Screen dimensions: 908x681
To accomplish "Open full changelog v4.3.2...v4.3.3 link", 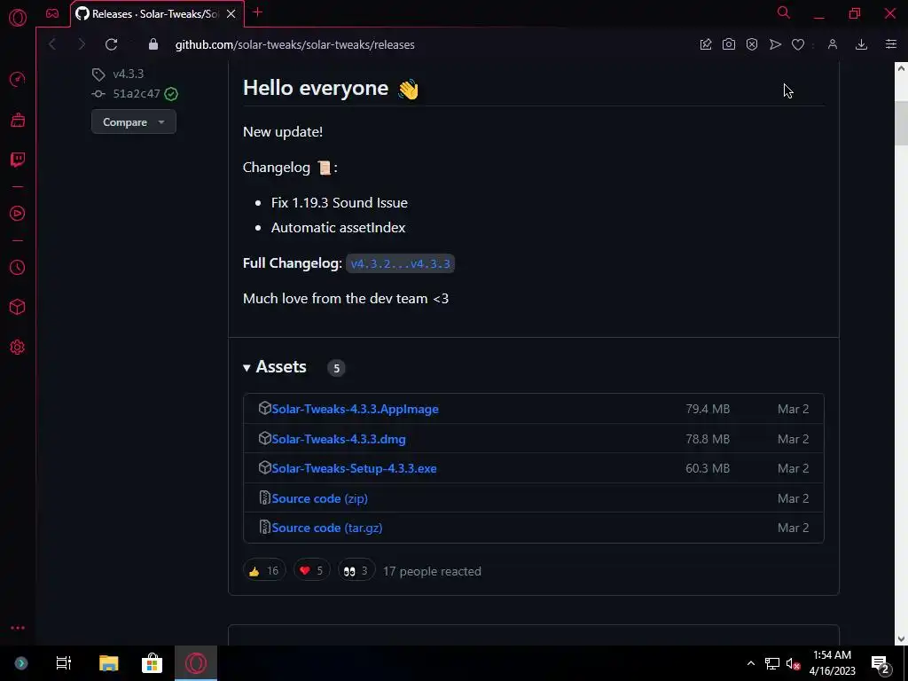I will coord(400,263).
